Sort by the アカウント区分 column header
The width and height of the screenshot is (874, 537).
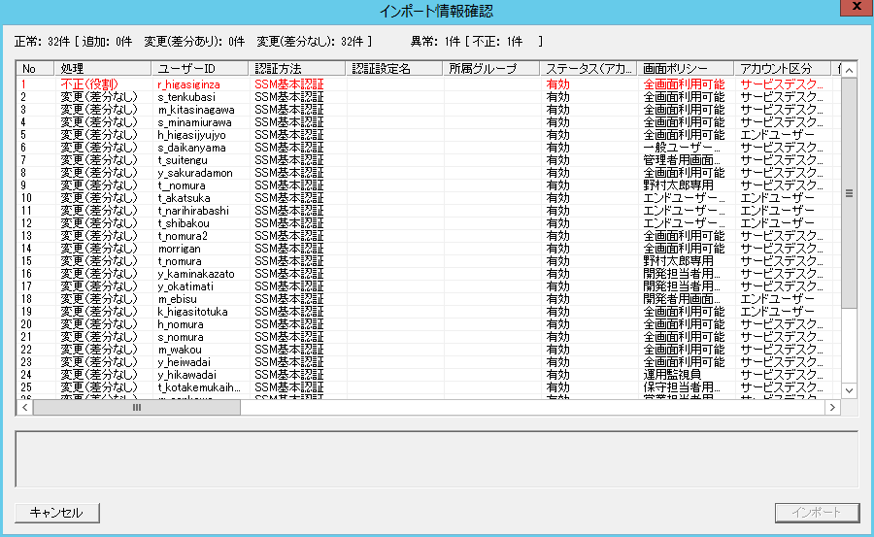tap(782, 69)
